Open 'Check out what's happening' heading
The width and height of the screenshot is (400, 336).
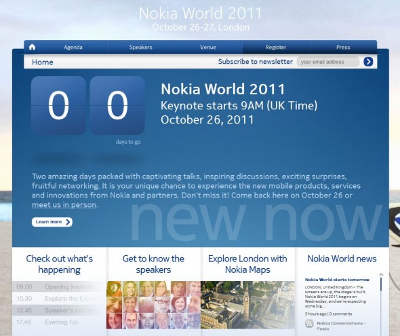(x=60, y=264)
